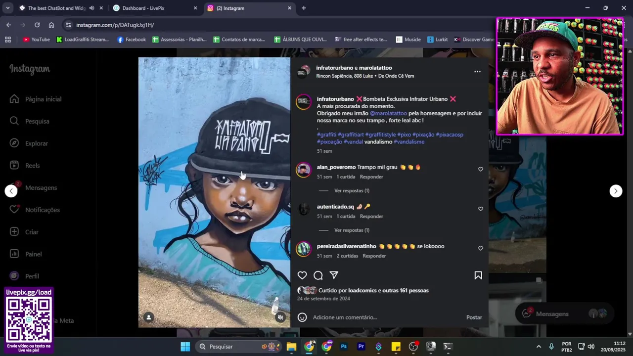
Task: Open emoji picker in comment box
Action: point(302,317)
